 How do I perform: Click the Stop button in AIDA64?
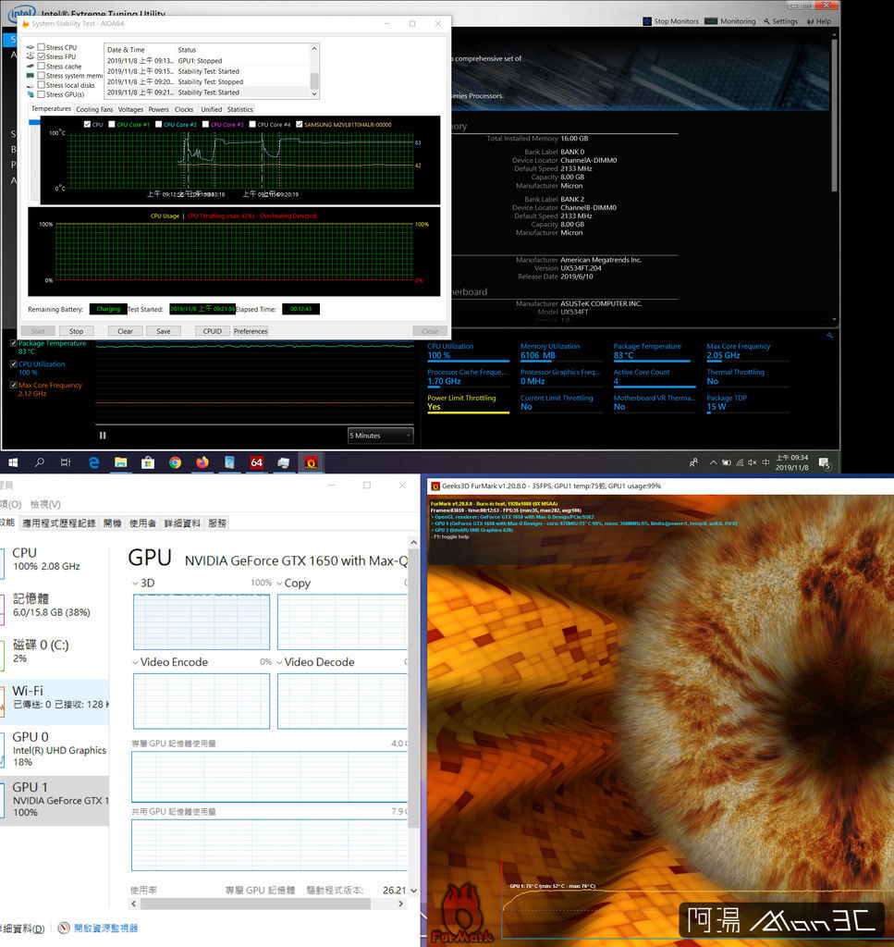pyautogui.click(x=76, y=331)
